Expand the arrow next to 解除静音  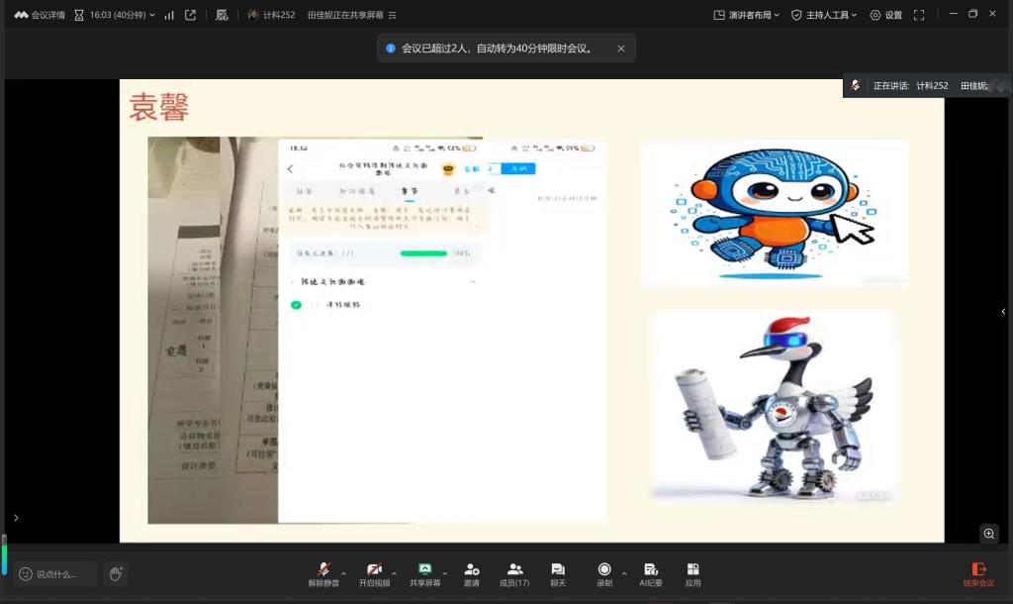[343, 573]
